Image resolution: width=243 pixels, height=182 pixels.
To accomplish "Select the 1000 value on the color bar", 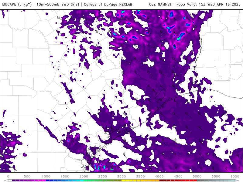I will click(46, 177).
